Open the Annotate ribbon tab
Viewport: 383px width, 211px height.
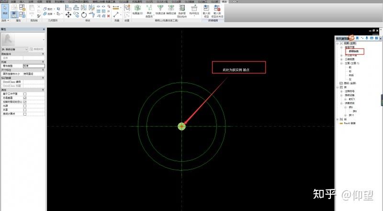coord(31,1)
